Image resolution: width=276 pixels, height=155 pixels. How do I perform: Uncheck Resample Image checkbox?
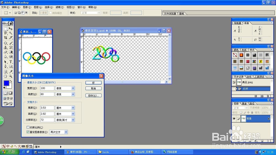(x=28, y=132)
